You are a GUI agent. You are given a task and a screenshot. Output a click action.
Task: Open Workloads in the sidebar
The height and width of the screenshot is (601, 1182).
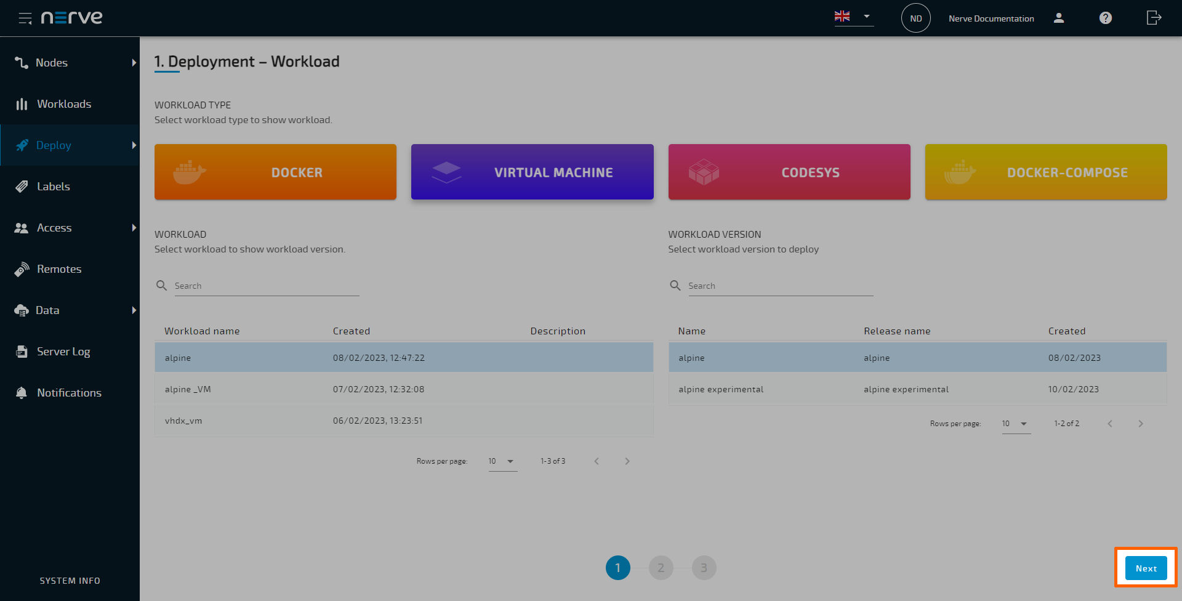(63, 104)
